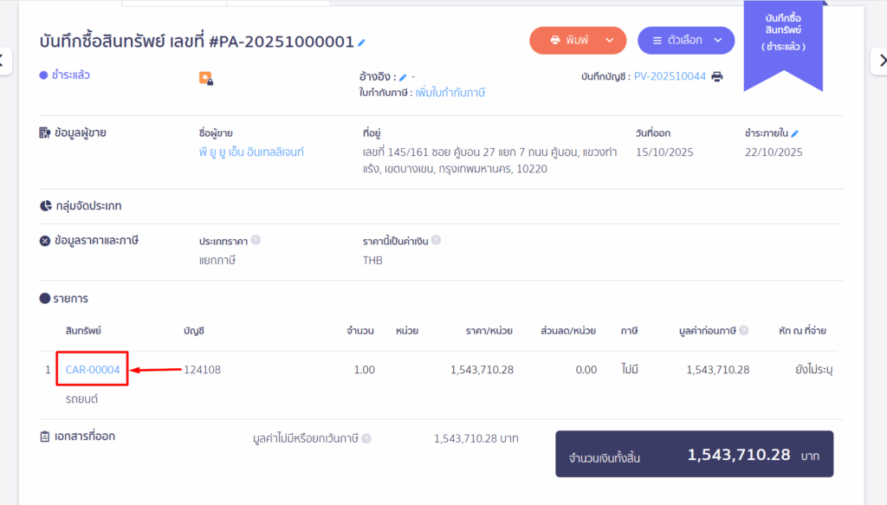This screenshot has height=505, width=887.
Task: Expand the พิมพ์ (print) dropdown arrow
Action: [x=610, y=40]
